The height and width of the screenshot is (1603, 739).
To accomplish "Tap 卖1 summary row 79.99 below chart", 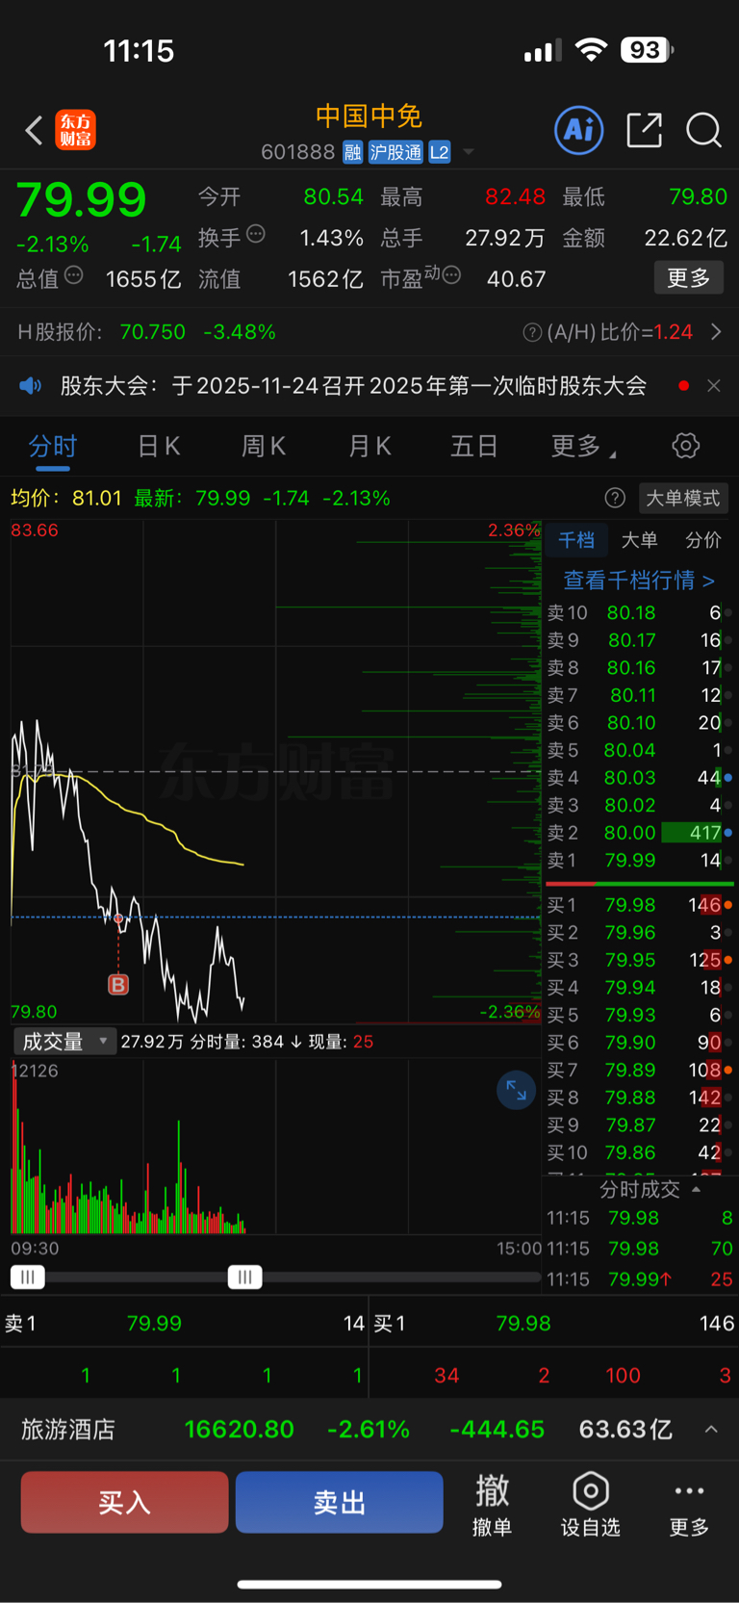I will coord(185,1324).
